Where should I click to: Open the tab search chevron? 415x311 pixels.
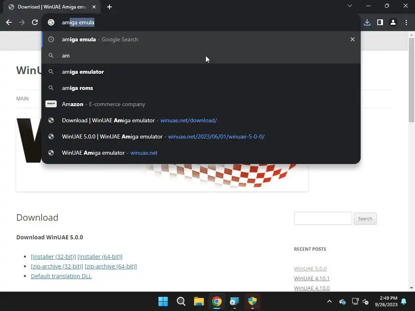click(x=350, y=6)
